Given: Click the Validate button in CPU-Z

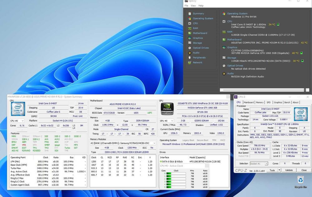Looking at the screenshot, I should pyautogui.click(x=289, y=170).
